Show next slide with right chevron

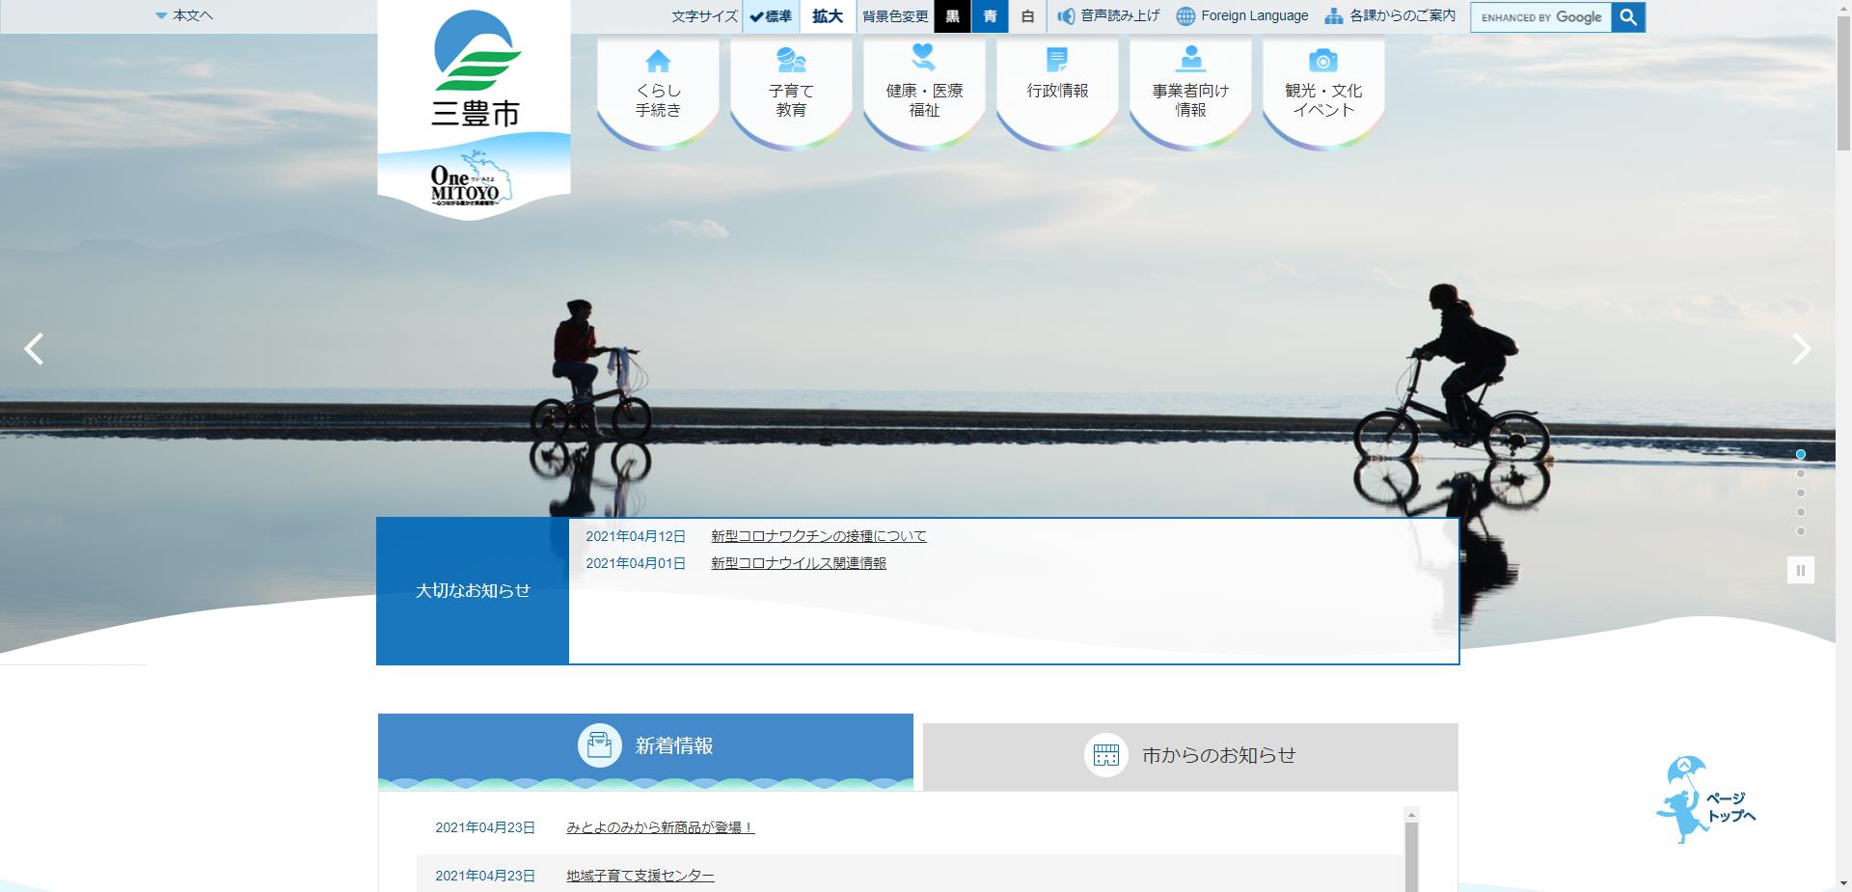click(x=1801, y=349)
